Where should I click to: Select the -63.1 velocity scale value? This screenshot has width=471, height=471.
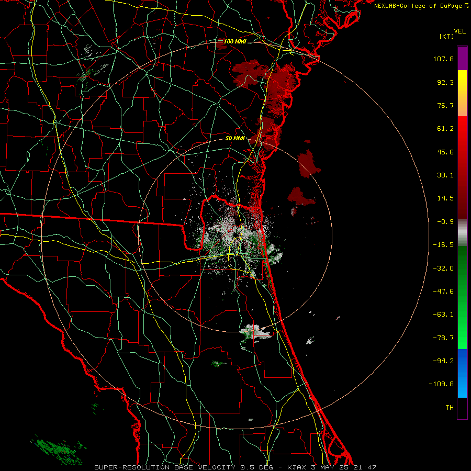point(443,315)
